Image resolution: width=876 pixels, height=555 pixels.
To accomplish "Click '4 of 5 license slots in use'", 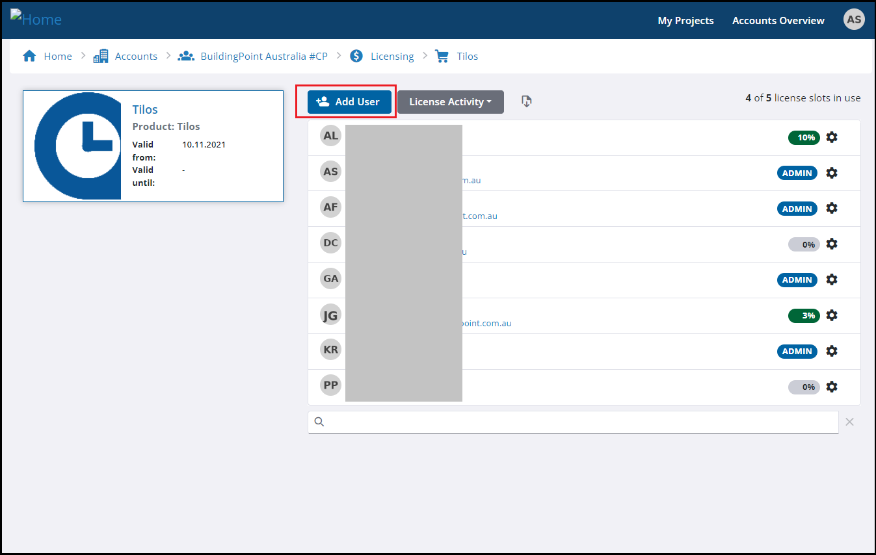I will (x=803, y=98).
